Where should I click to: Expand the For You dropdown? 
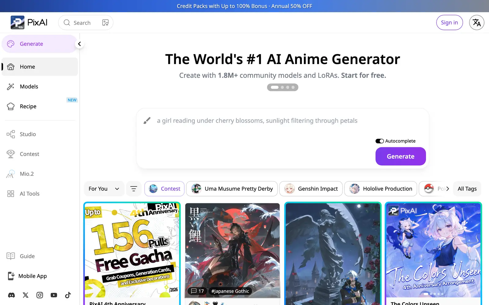[x=104, y=189]
